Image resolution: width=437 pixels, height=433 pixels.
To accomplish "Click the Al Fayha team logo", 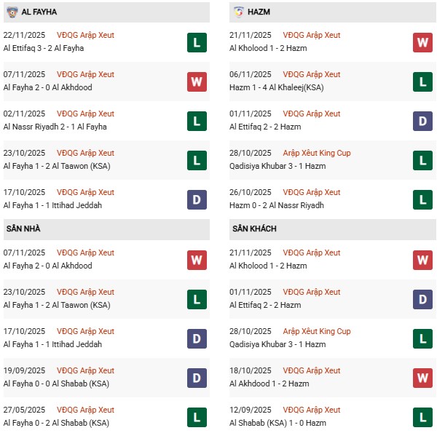I will click(12, 12).
